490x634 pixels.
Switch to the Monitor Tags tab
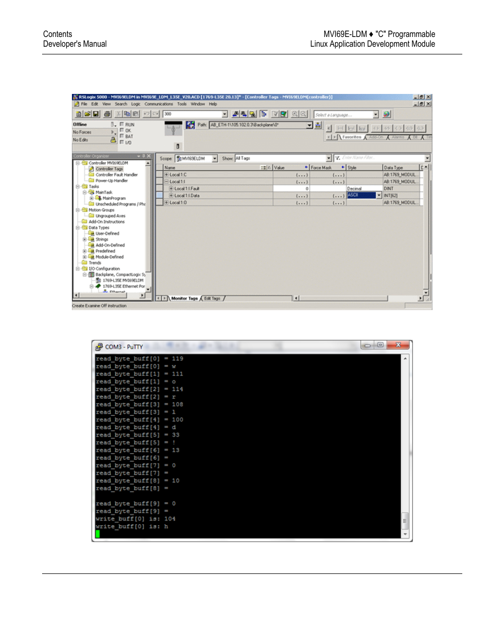[184, 298]
